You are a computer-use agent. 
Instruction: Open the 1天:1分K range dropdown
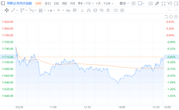point(105,4)
